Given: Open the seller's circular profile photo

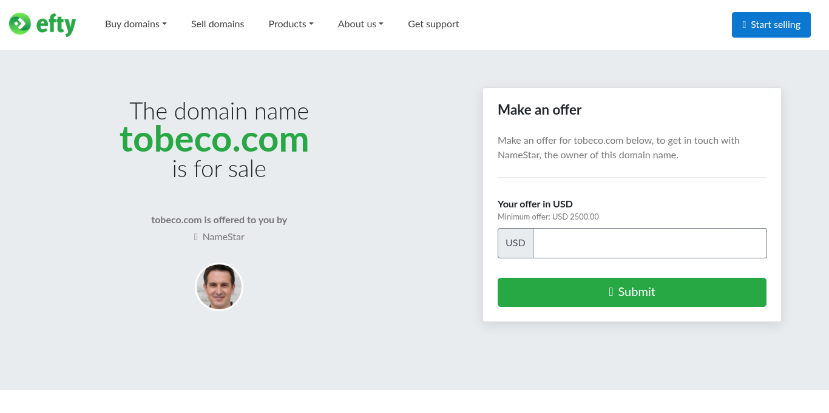Looking at the screenshot, I should click(219, 287).
